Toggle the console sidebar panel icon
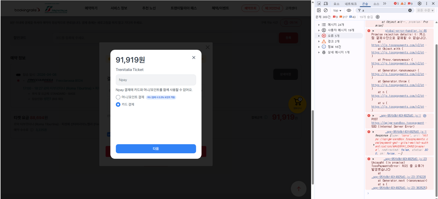The image size is (438, 199). click(x=319, y=10)
